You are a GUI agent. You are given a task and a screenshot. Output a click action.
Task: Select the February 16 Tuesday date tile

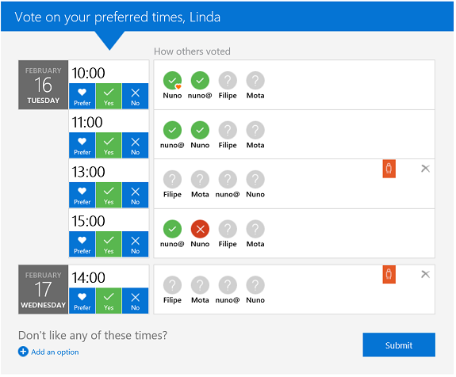(44, 85)
